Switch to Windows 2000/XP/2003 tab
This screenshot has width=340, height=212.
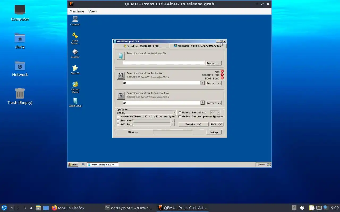[141, 46]
